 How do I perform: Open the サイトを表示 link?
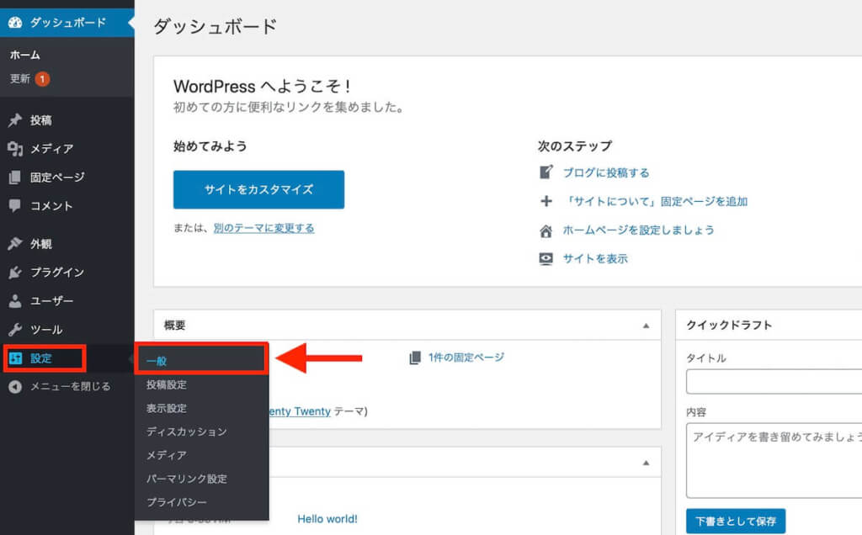[595, 259]
